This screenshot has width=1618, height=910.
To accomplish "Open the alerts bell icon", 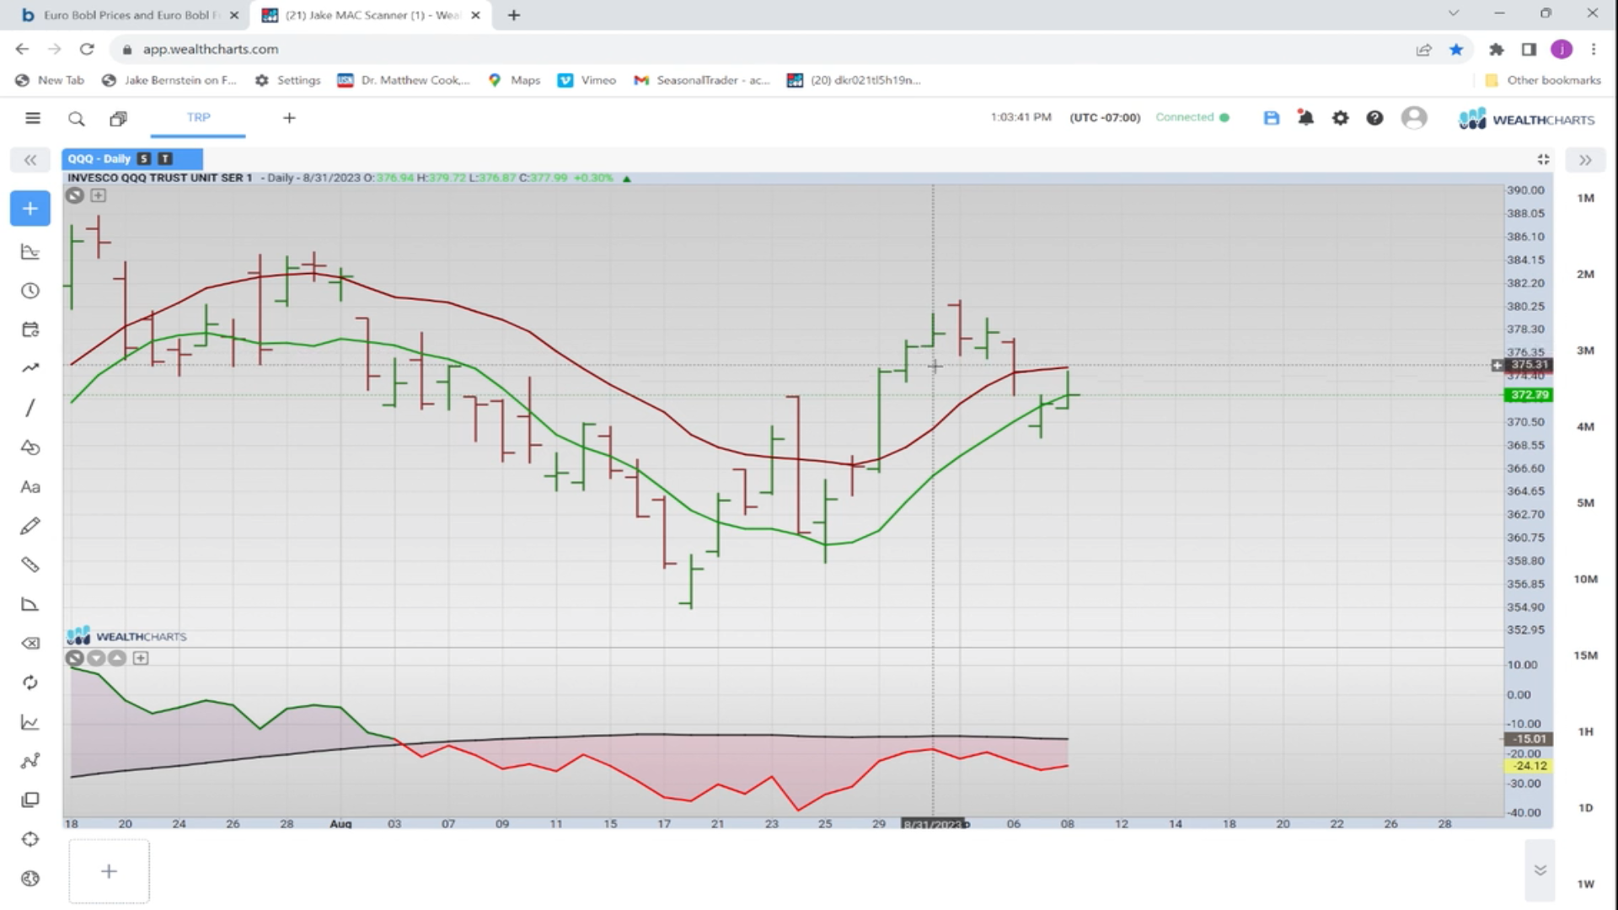I will point(1305,118).
